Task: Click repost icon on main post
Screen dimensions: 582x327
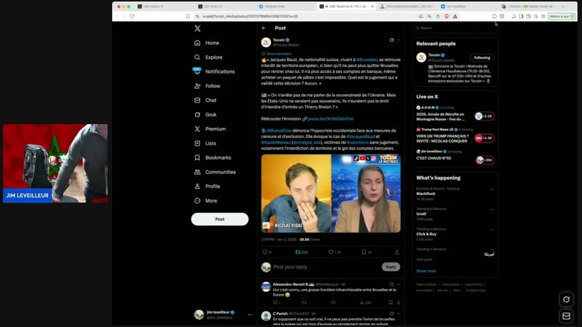Action: tap(298, 252)
